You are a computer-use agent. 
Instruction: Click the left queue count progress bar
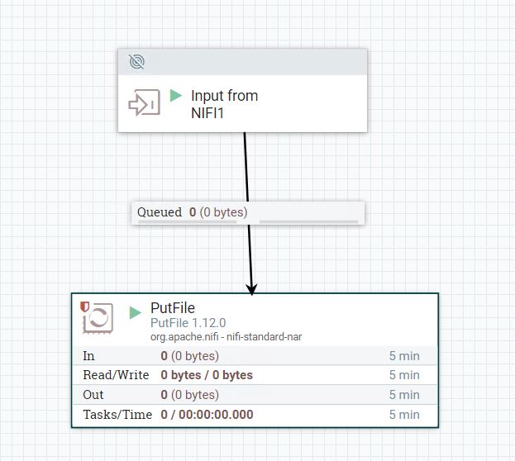point(187,221)
